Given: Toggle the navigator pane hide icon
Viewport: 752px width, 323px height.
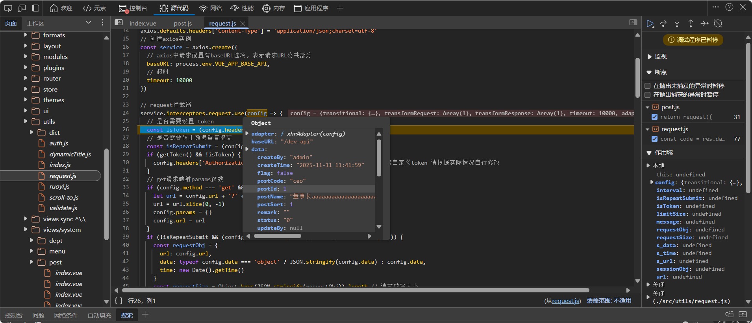Looking at the screenshot, I should 119,23.
